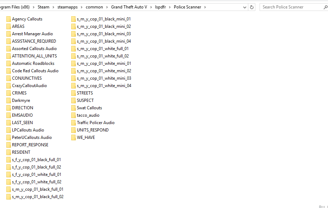Select the LAST_SEEN folder name
This screenshot has height=208, width=328.
pos(22,123)
